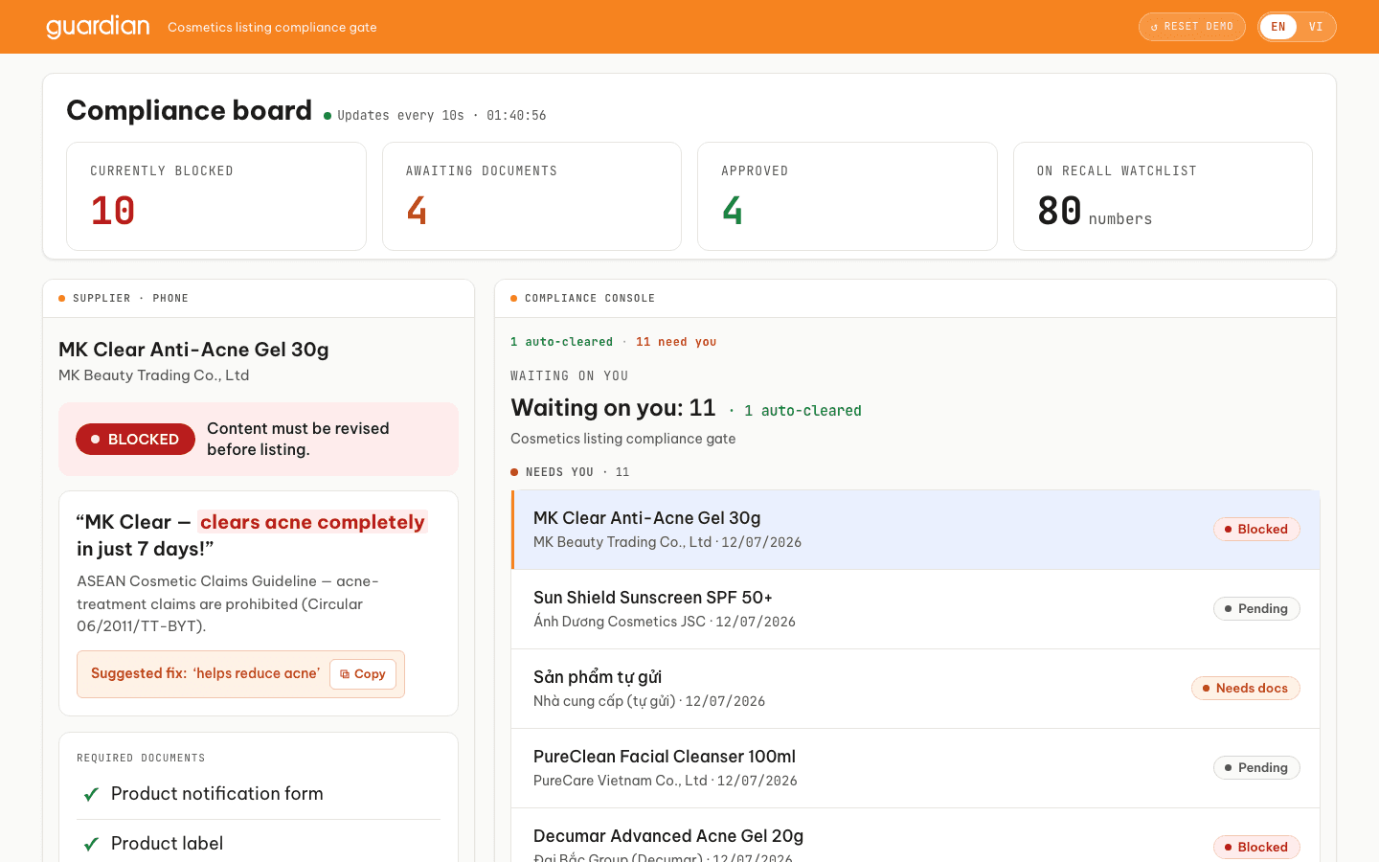Image resolution: width=1379 pixels, height=862 pixels.
Task: Click the 'Product label' document row
Action: [259, 844]
